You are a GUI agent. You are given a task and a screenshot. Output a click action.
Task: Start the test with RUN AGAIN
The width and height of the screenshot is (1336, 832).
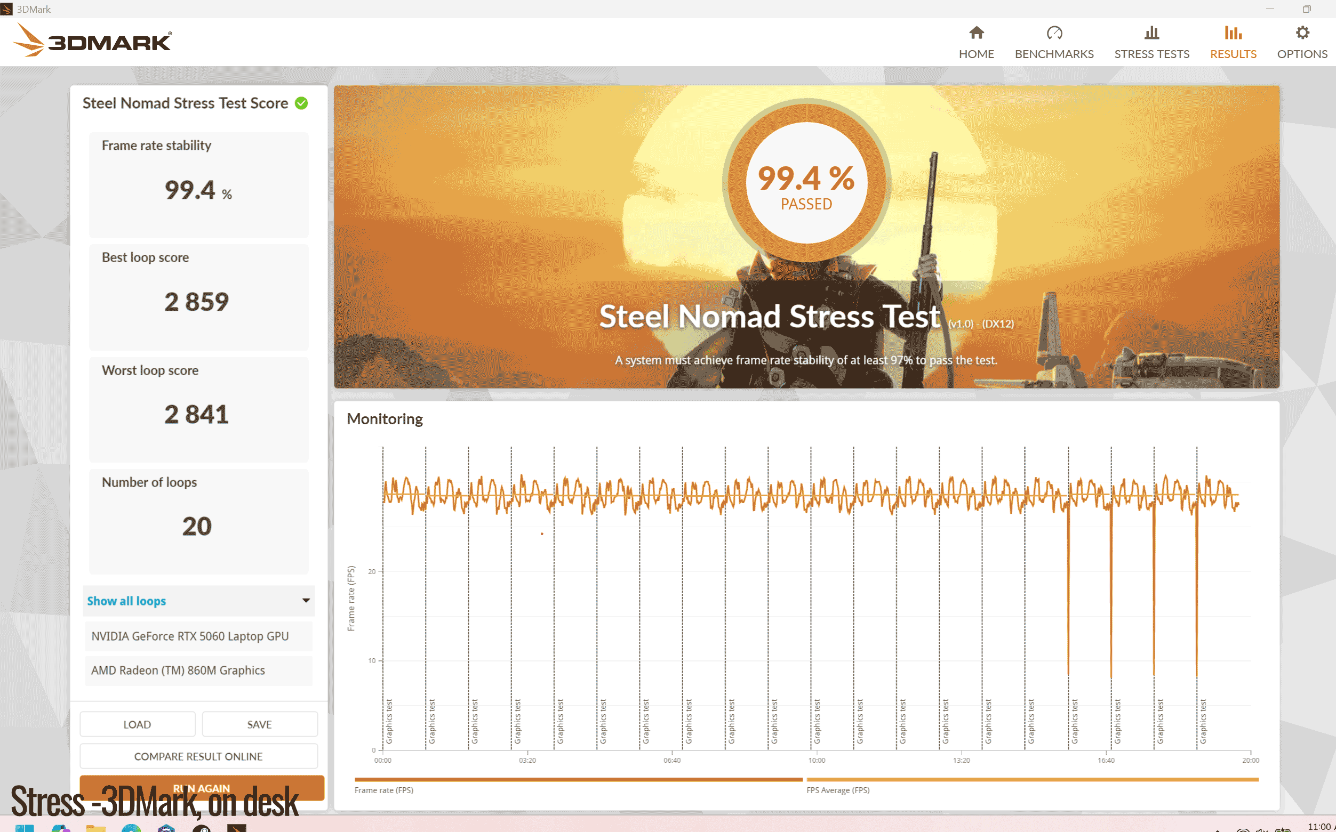tap(202, 787)
